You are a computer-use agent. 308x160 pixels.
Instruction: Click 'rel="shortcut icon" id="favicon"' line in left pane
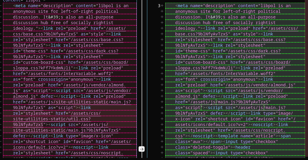(72, 142)
